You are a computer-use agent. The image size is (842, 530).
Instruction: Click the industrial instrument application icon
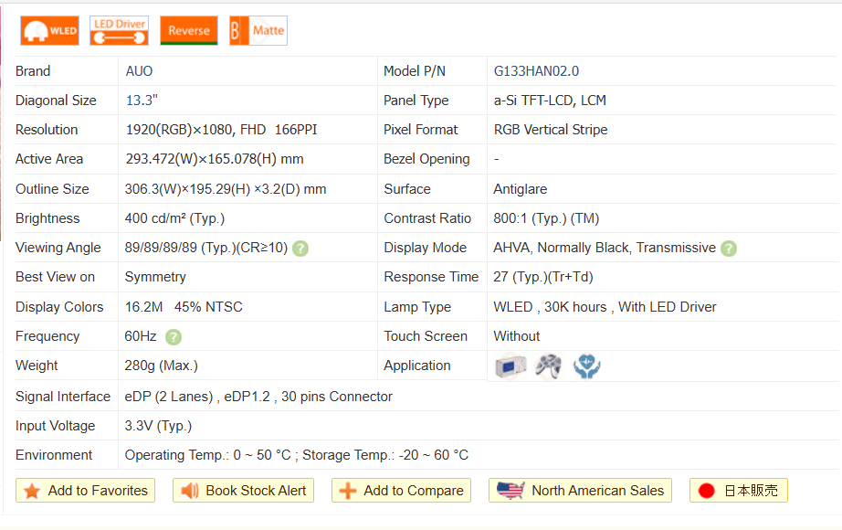point(510,366)
